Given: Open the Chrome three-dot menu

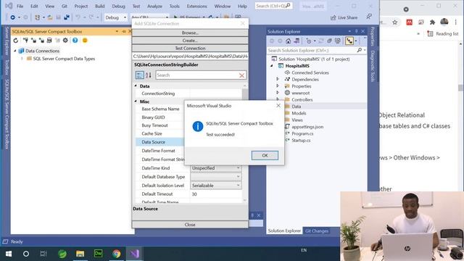Looking at the screenshot, I should tap(456, 22).
